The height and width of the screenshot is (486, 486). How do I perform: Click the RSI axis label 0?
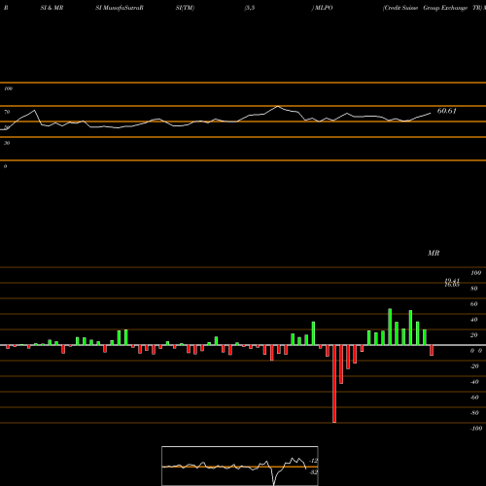pos(5,166)
